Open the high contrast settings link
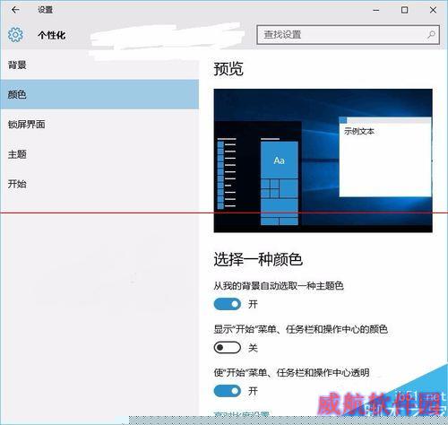The width and height of the screenshot is (448, 425). pyautogui.click(x=242, y=414)
